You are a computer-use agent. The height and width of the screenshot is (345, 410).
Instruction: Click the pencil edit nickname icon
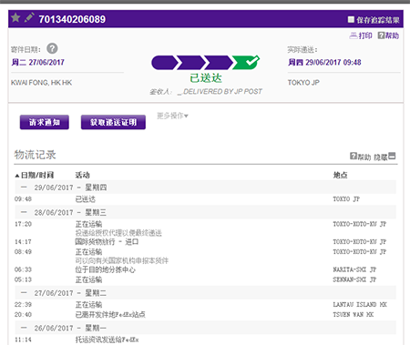click(29, 17)
